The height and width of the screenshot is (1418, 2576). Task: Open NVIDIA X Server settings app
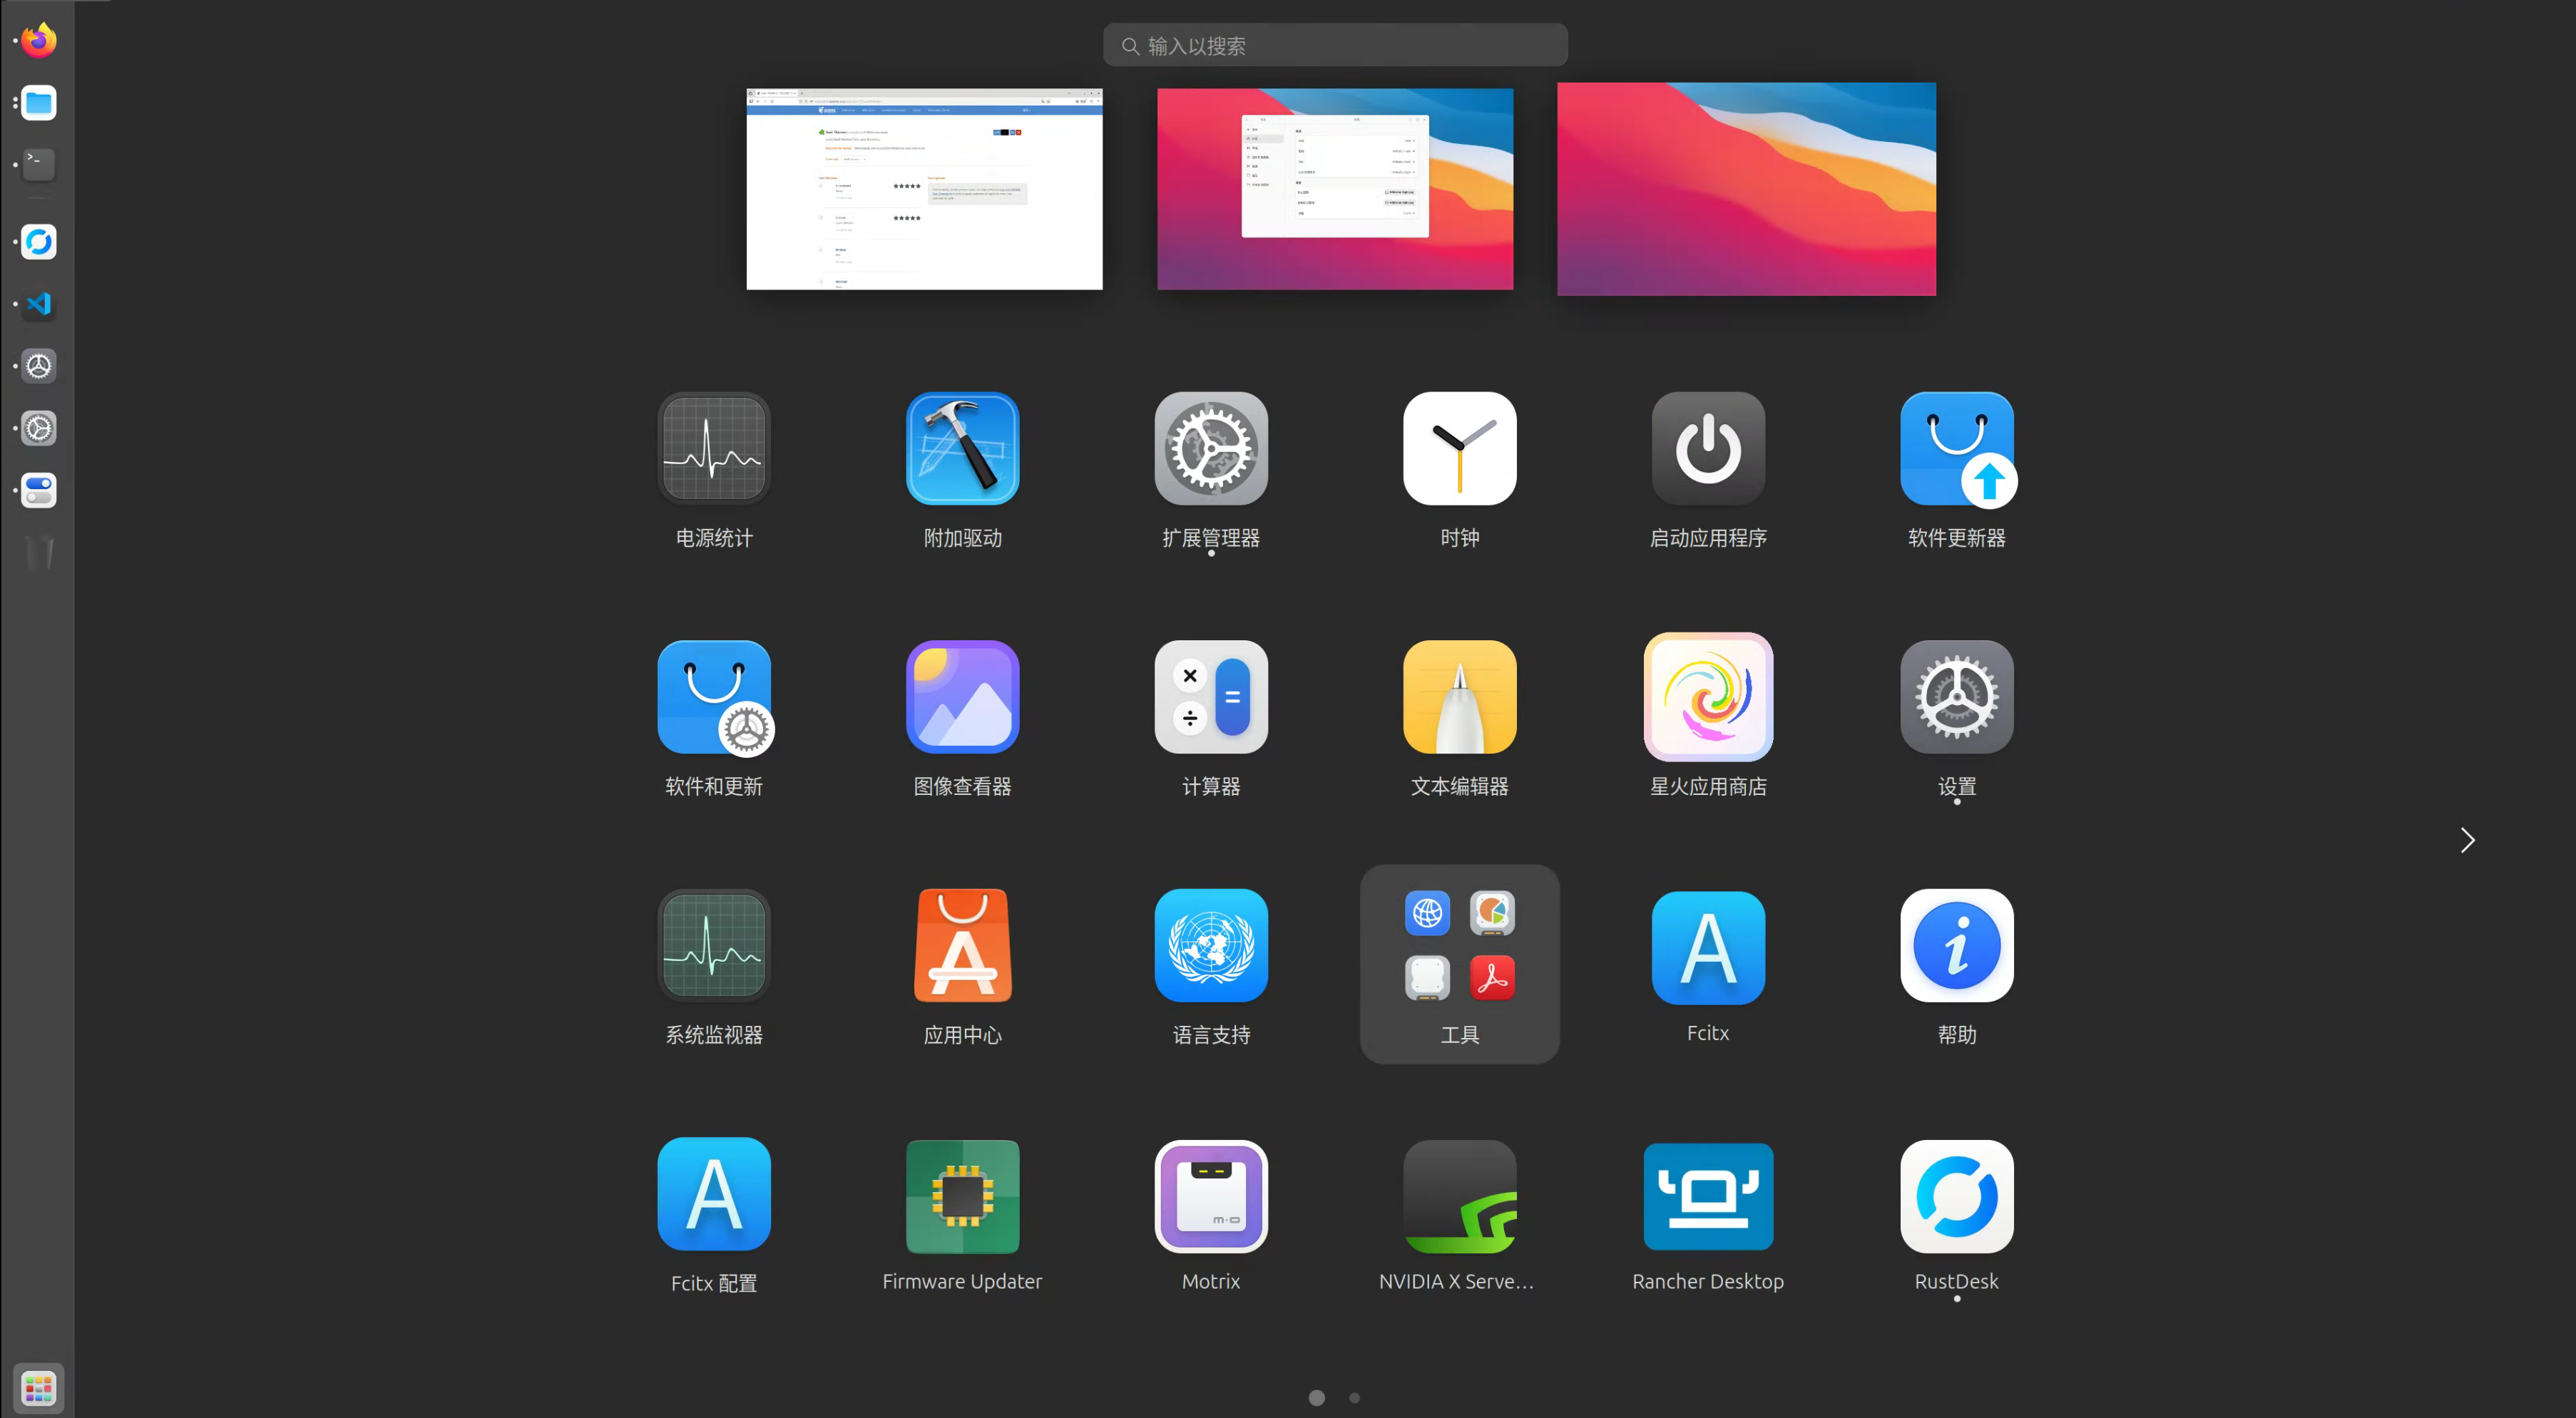click(1459, 1195)
